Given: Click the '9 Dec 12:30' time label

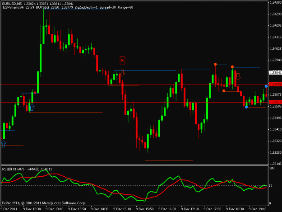Looking at the screenshot, I should click(x=32, y=209).
